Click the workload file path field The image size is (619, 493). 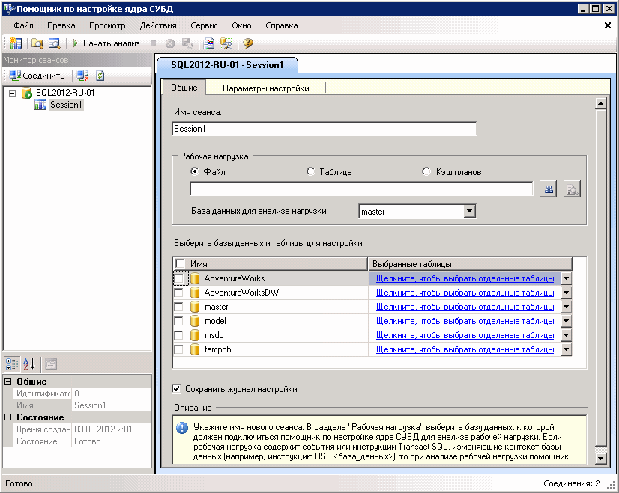click(x=361, y=189)
